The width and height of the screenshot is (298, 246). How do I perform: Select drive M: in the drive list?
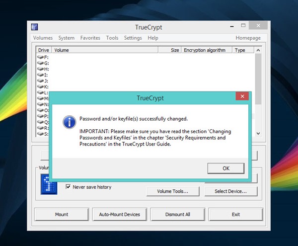43,98
